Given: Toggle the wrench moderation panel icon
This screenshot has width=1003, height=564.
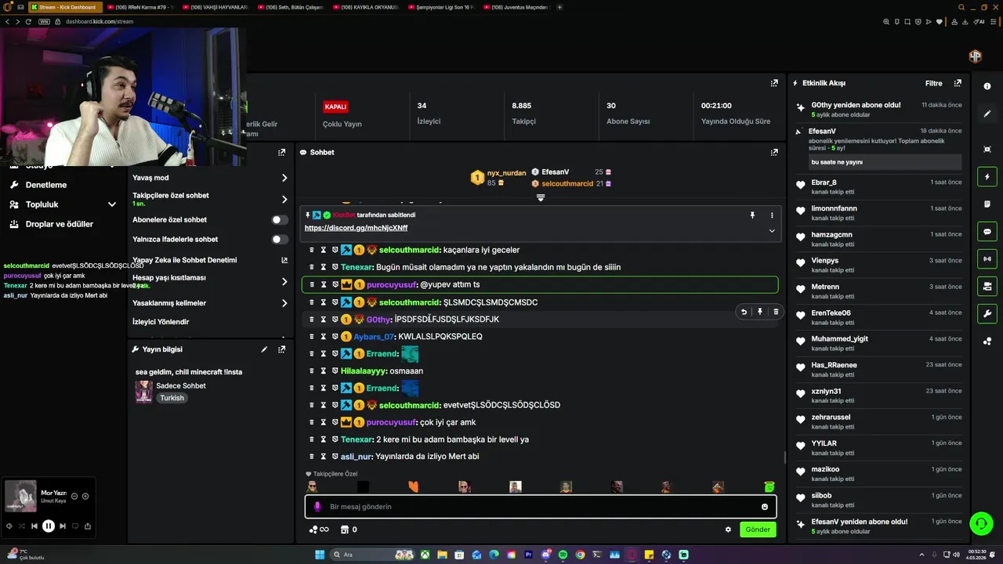Looking at the screenshot, I should click(x=987, y=313).
